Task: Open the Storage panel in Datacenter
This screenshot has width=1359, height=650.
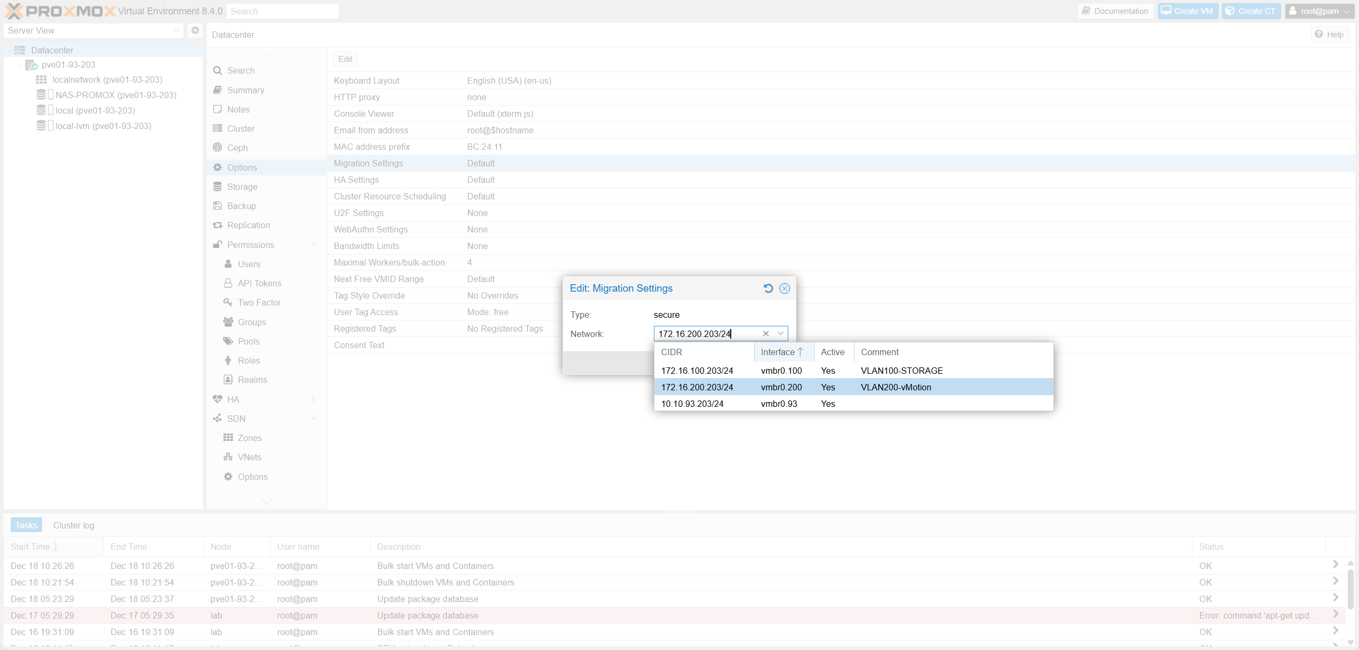Action: point(242,186)
